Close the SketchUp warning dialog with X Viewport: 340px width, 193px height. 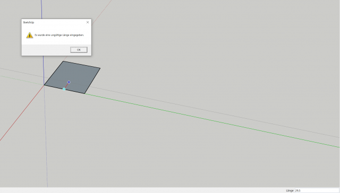tap(88, 22)
